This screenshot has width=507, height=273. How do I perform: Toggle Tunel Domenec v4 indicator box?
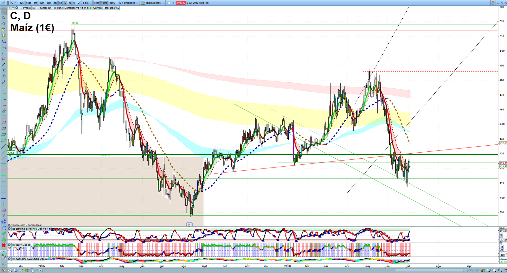click(55, 8)
